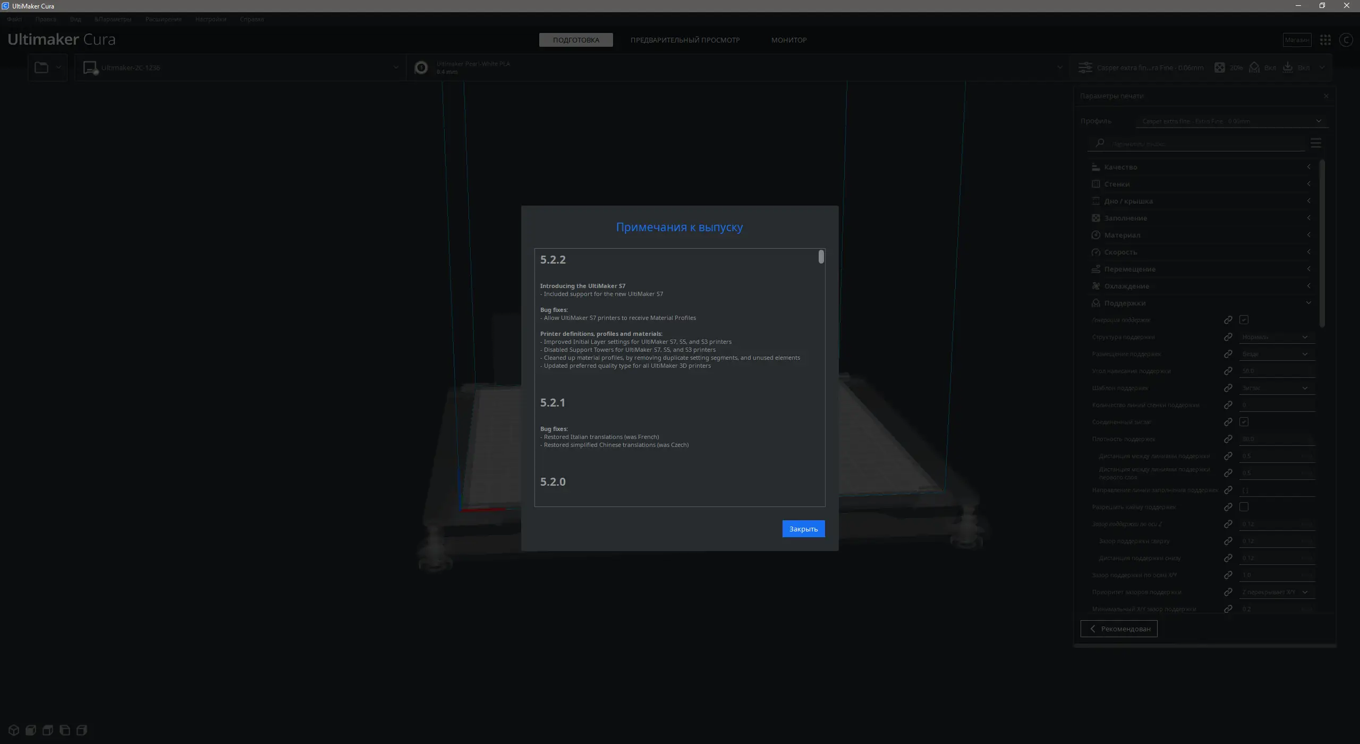Open the МОНИТОР tab
The height and width of the screenshot is (744, 1360).
coord(788,40)
